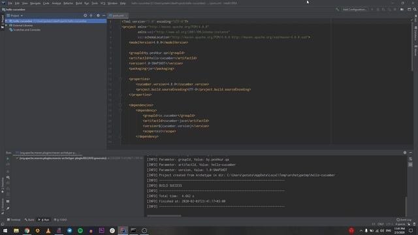Collapse the dependencies fold marker in gutter
Image resolution: width=418 pixels, height=235 pixels.
120,105
